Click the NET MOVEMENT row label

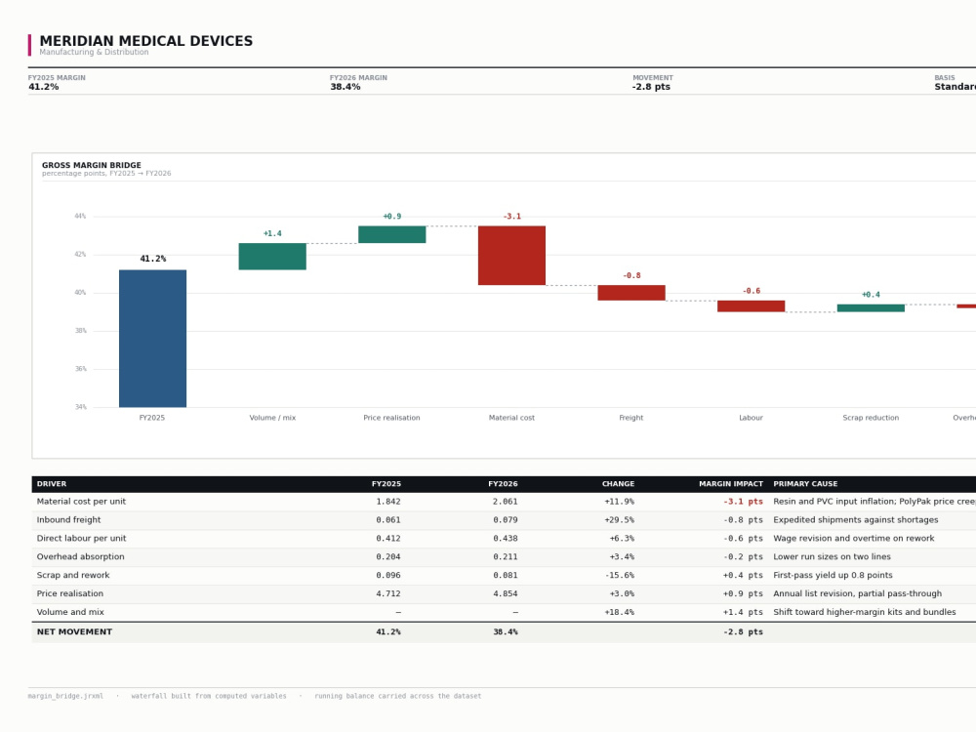[x=75, y=632]
